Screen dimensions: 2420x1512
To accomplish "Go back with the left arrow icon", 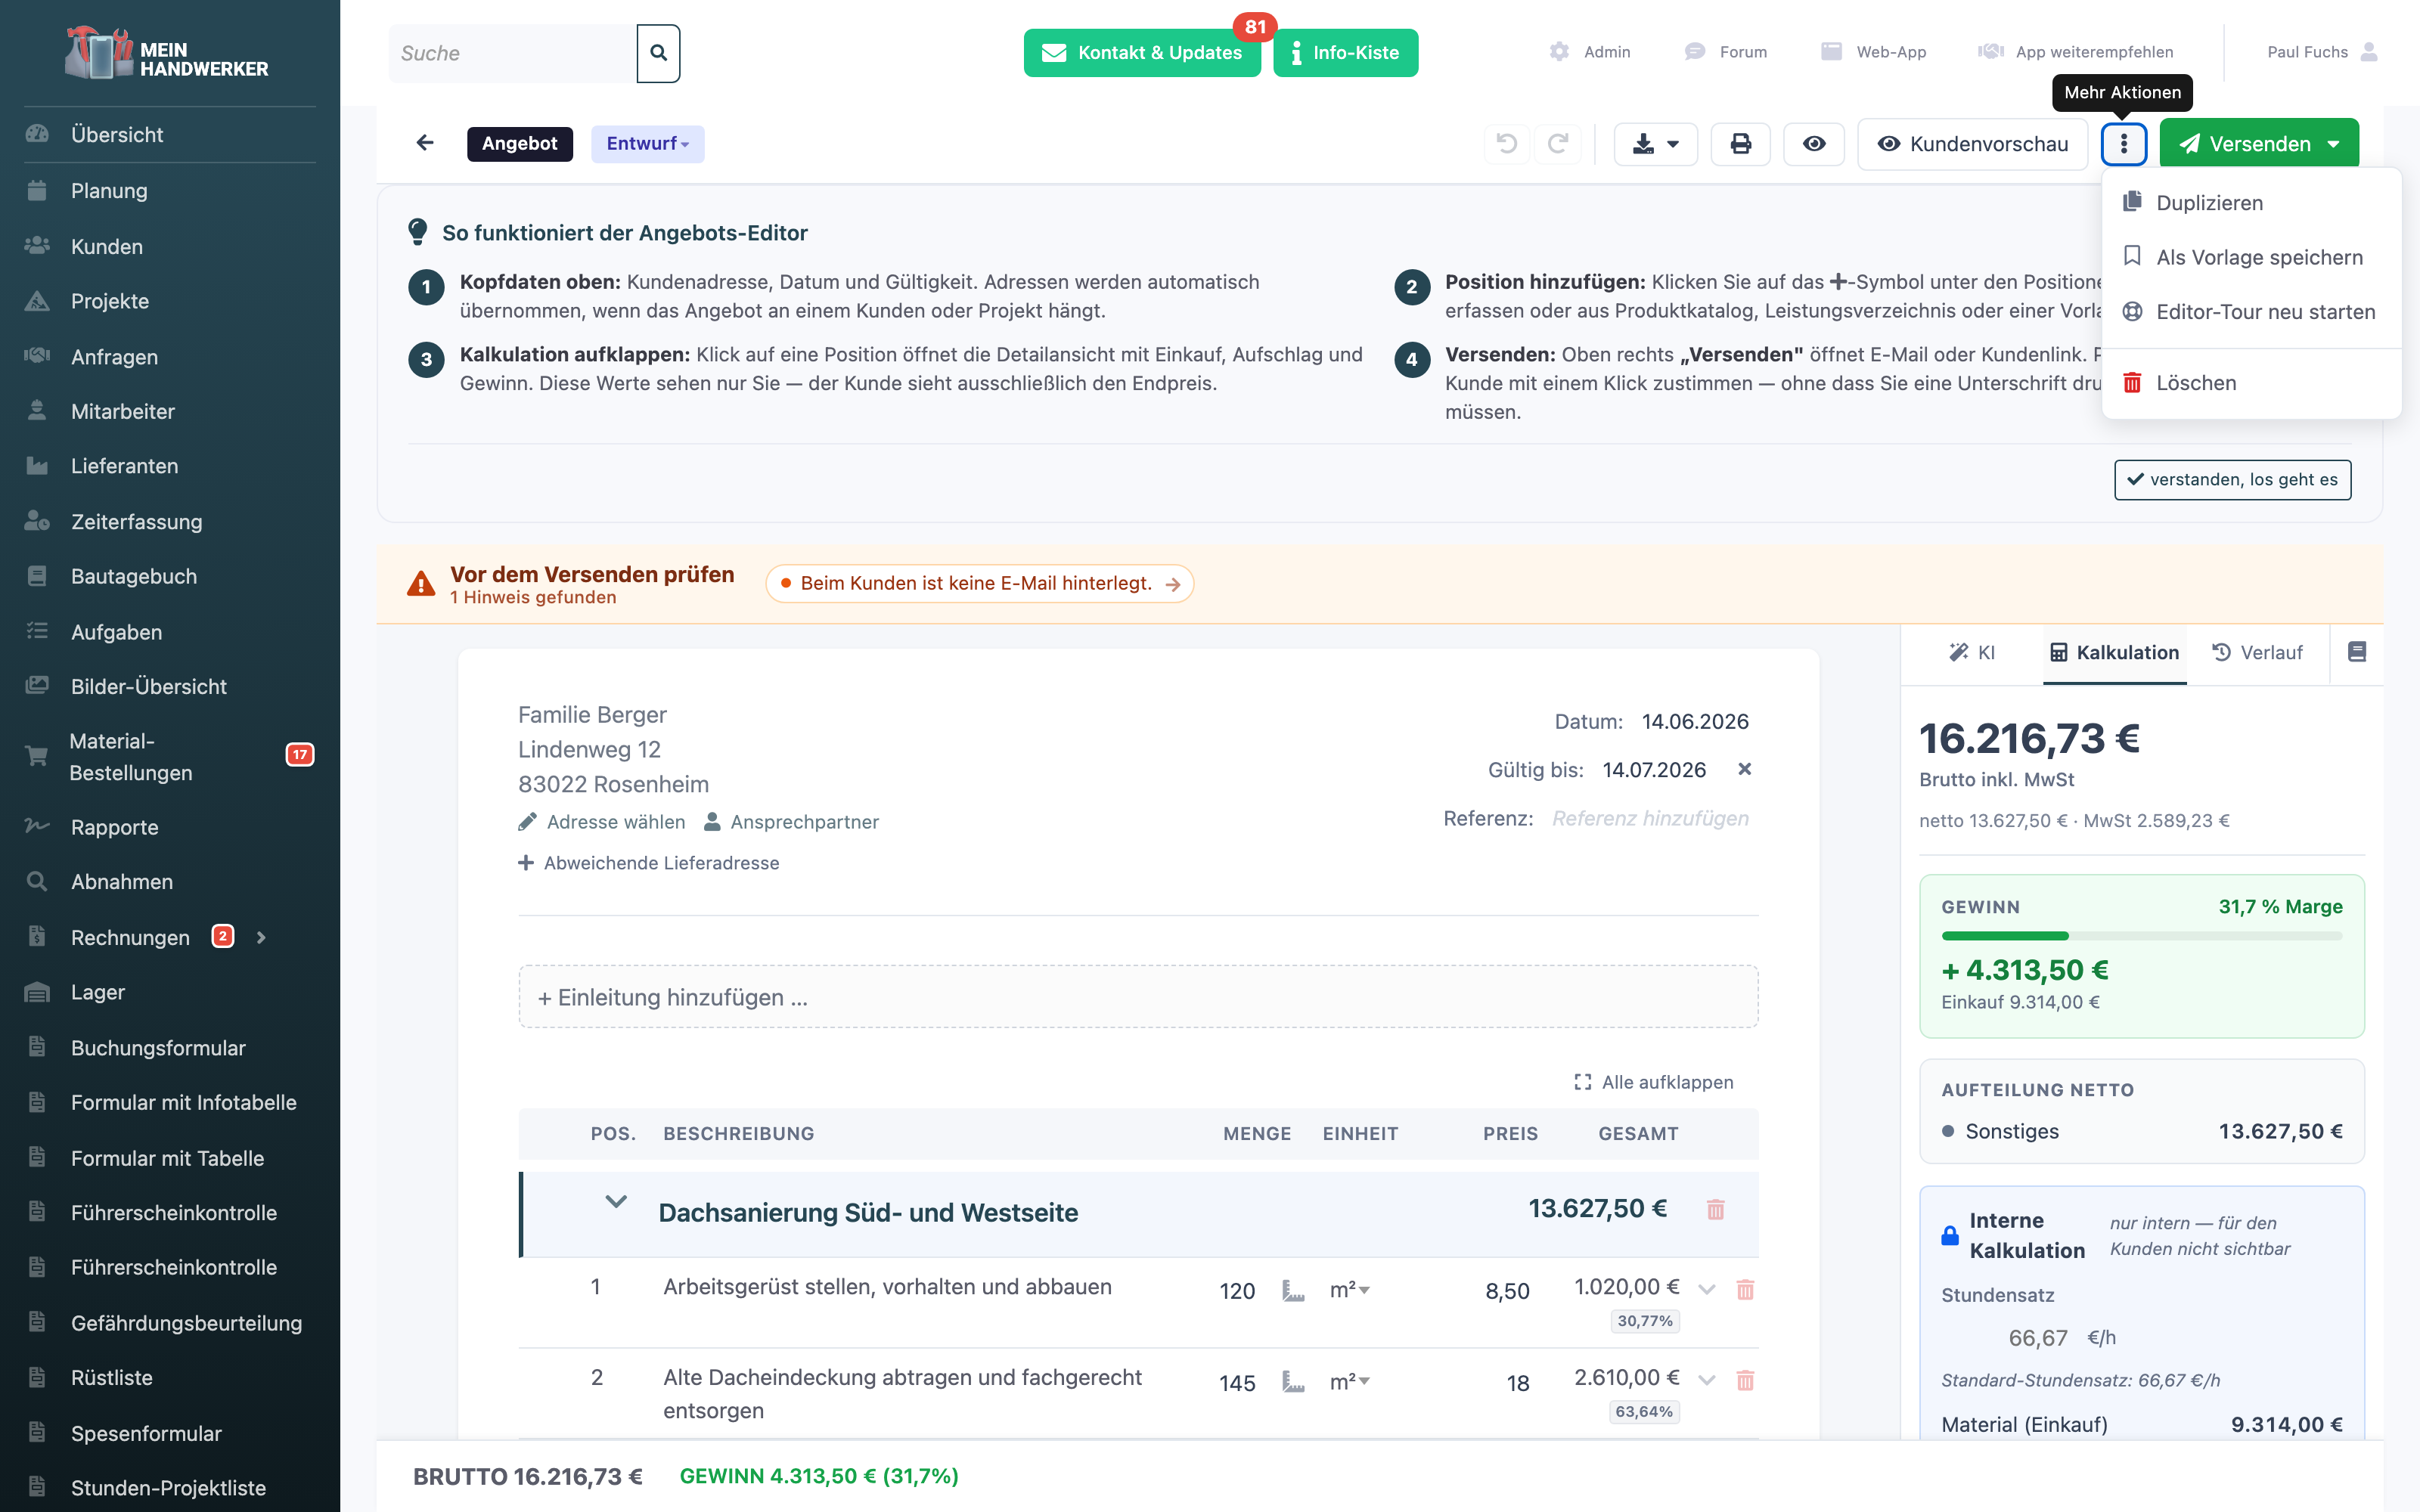I will [425, 143].
